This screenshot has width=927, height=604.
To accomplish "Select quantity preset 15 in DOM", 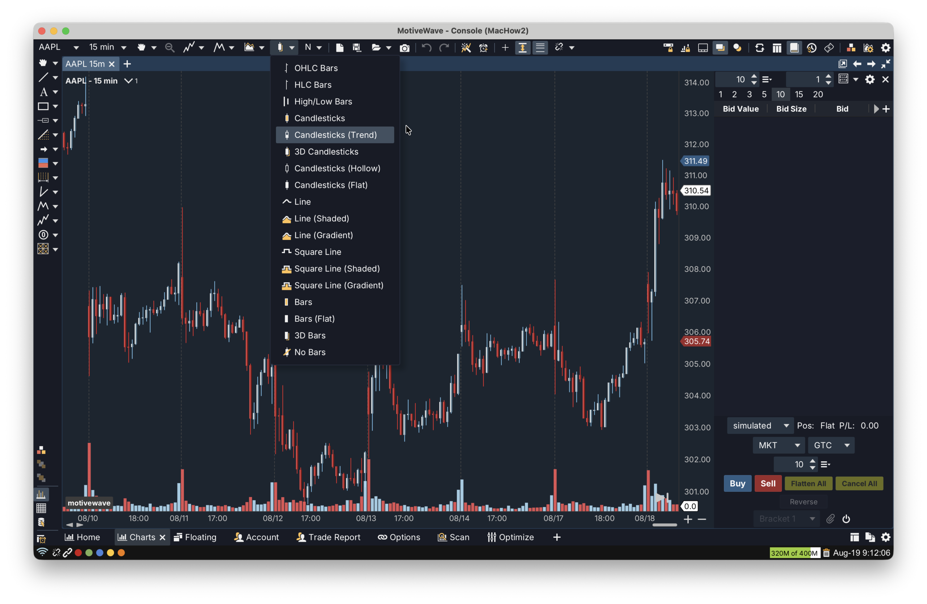I will click(799, 94).
